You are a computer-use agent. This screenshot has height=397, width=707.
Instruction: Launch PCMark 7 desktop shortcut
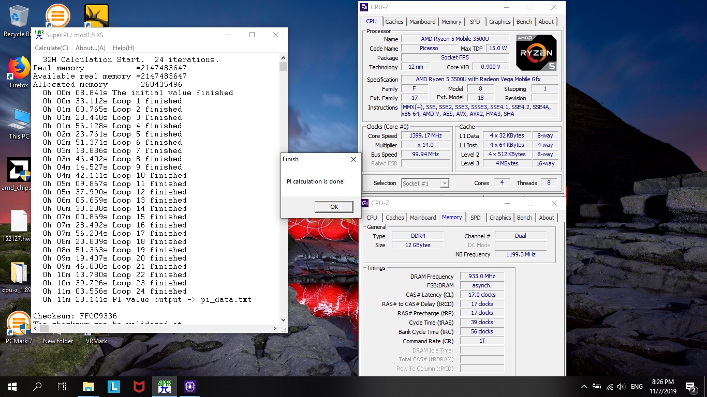click(x=19, y=323)
